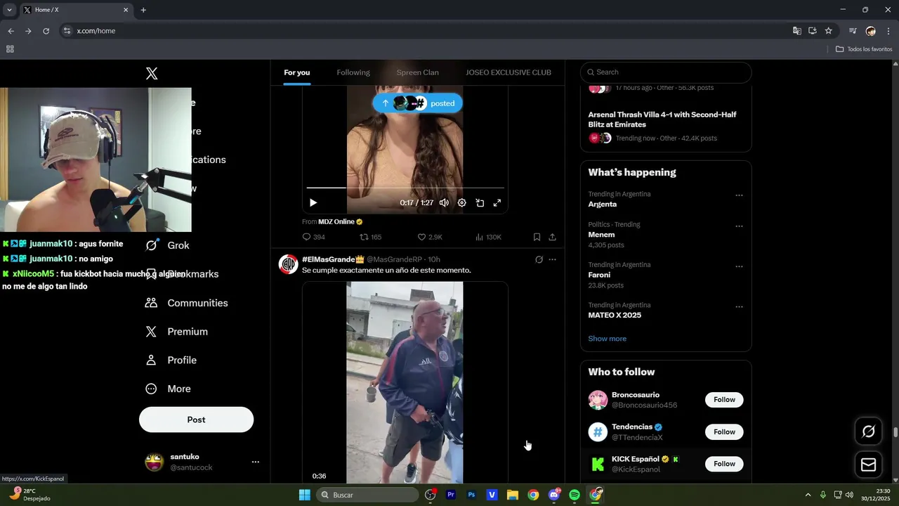This screenshot has height=506, width=899.
Task: Open the More sidebar menu
Action: coord(168,389)
